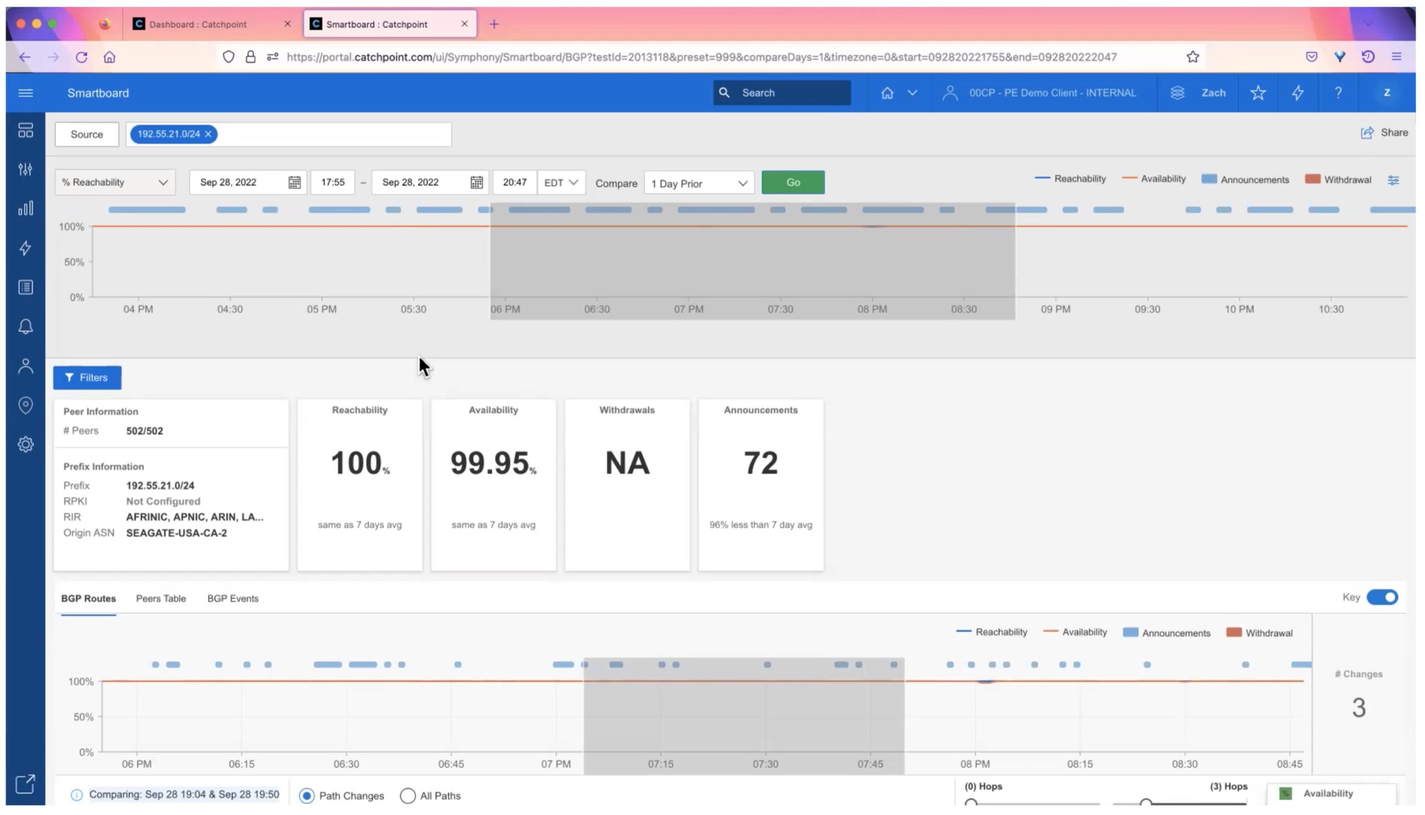Switch to the BGP Events tab
The image size is (1425, 815).
233,599
